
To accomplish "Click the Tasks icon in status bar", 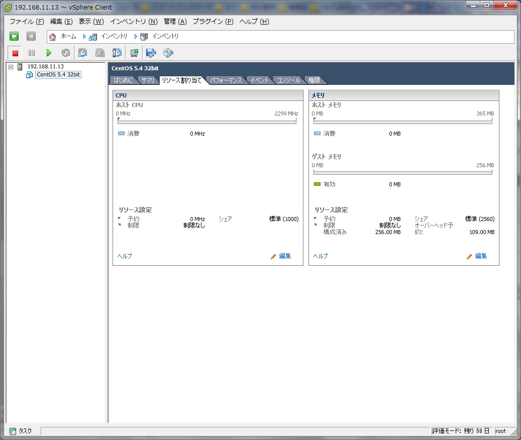I will point(13,431).
